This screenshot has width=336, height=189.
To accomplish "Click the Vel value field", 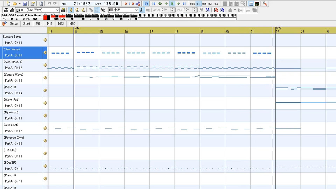I will pyautogui.click(x=188, y=10).
